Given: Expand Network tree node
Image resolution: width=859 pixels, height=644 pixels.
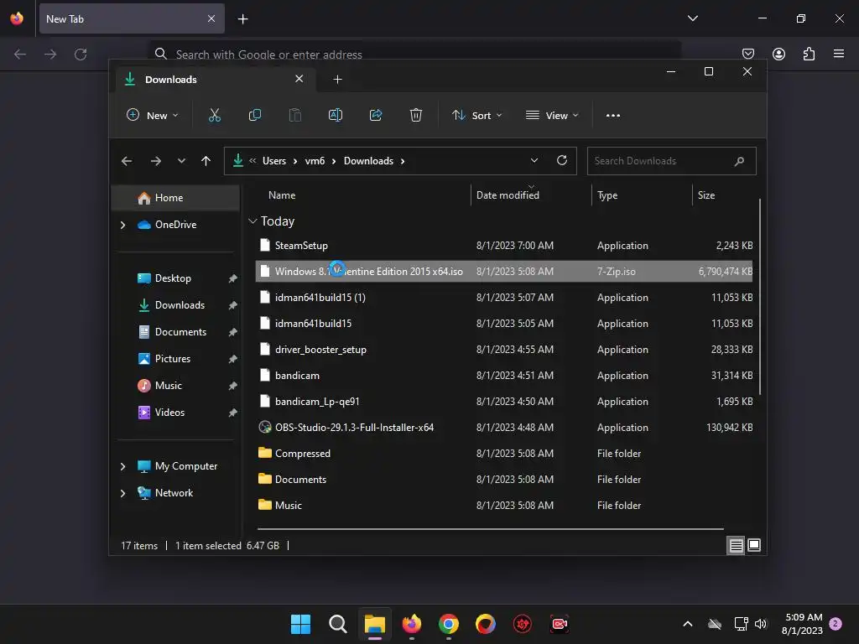Looking at the screenshot, I should (122, 493).
